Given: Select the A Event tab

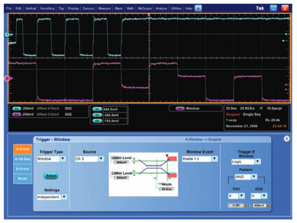Looking at the screenshot, I should (23, 149).
